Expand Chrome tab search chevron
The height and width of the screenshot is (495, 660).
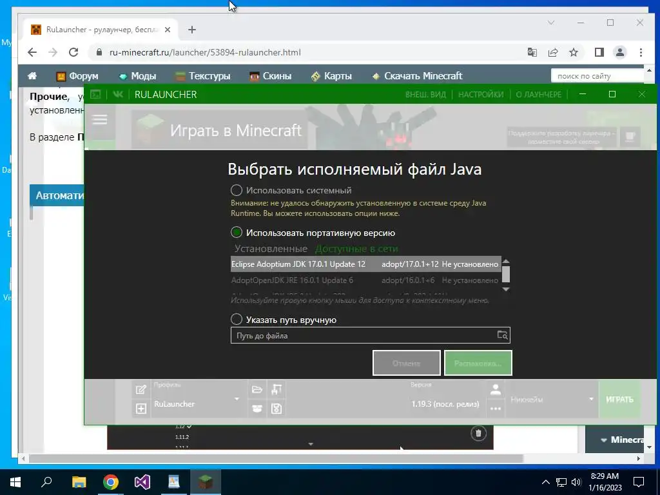pos(551,23)
